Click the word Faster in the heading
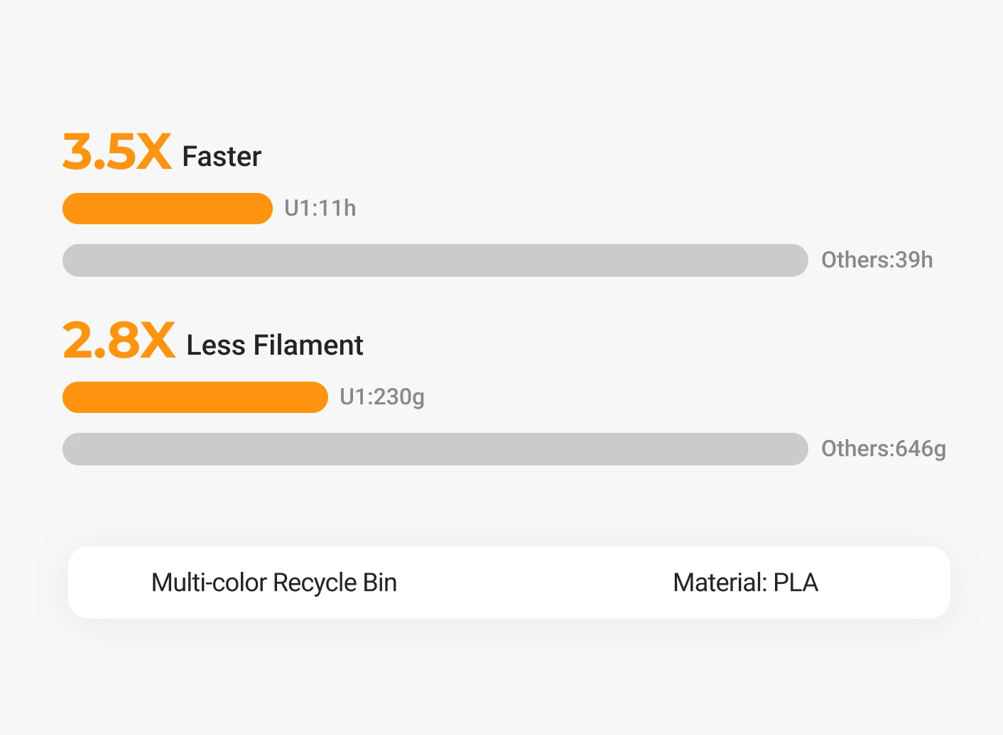The height and width of the screenshot is (735, 1003). tap(222, 157)
